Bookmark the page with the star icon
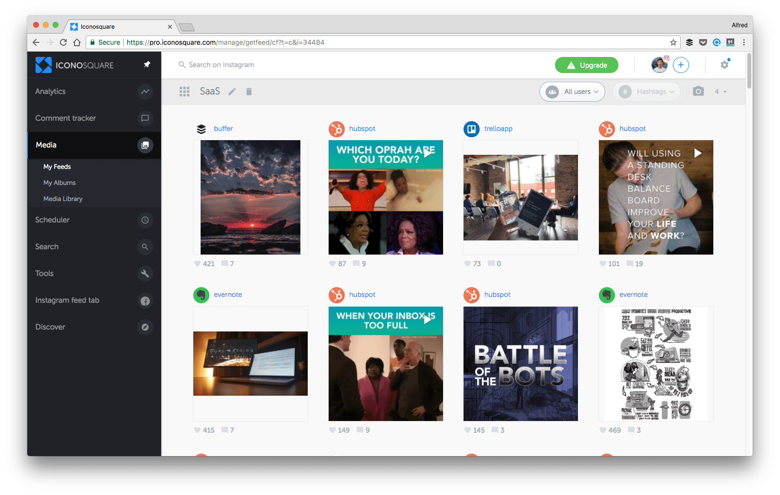 [x=673, y=42]
